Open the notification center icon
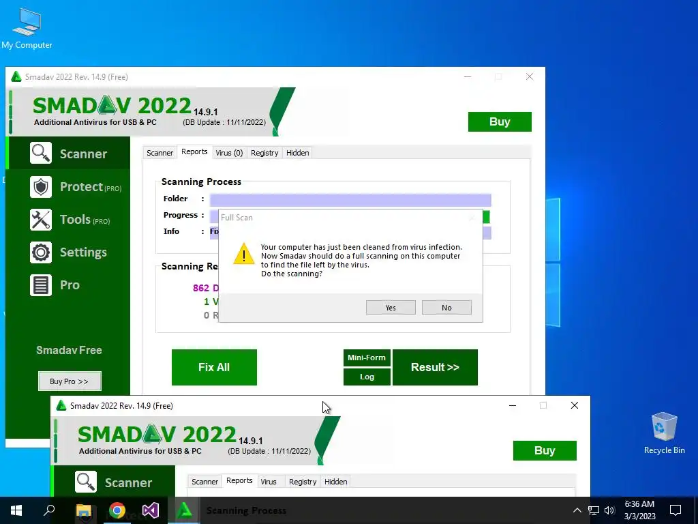The image size is (698, 524). pos(676,510)
